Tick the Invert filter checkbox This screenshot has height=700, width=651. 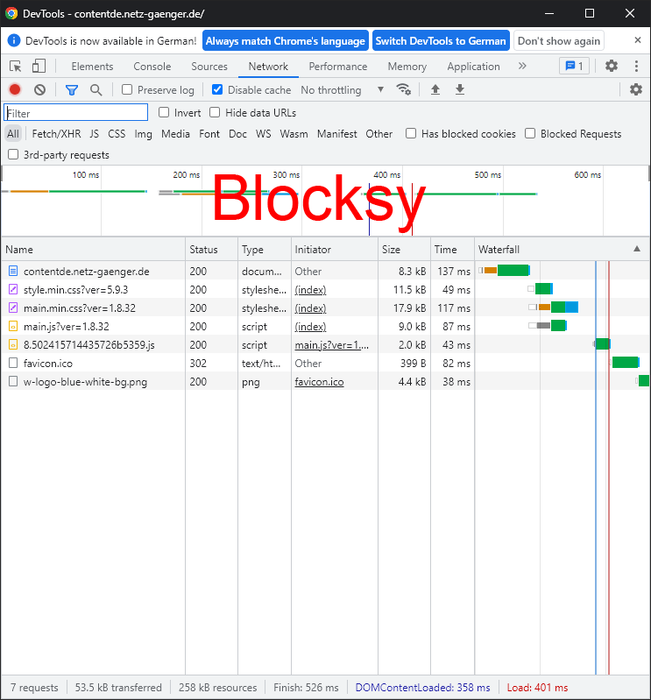click(x=164, y=112)
